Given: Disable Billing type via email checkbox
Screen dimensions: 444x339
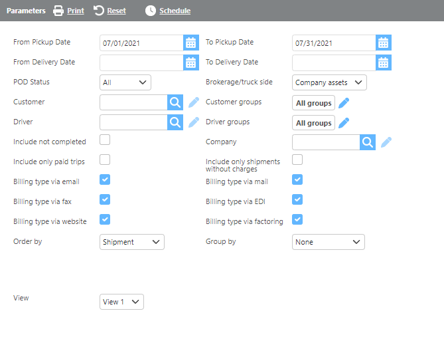Looking at the screenshot, I should (105, 179).
